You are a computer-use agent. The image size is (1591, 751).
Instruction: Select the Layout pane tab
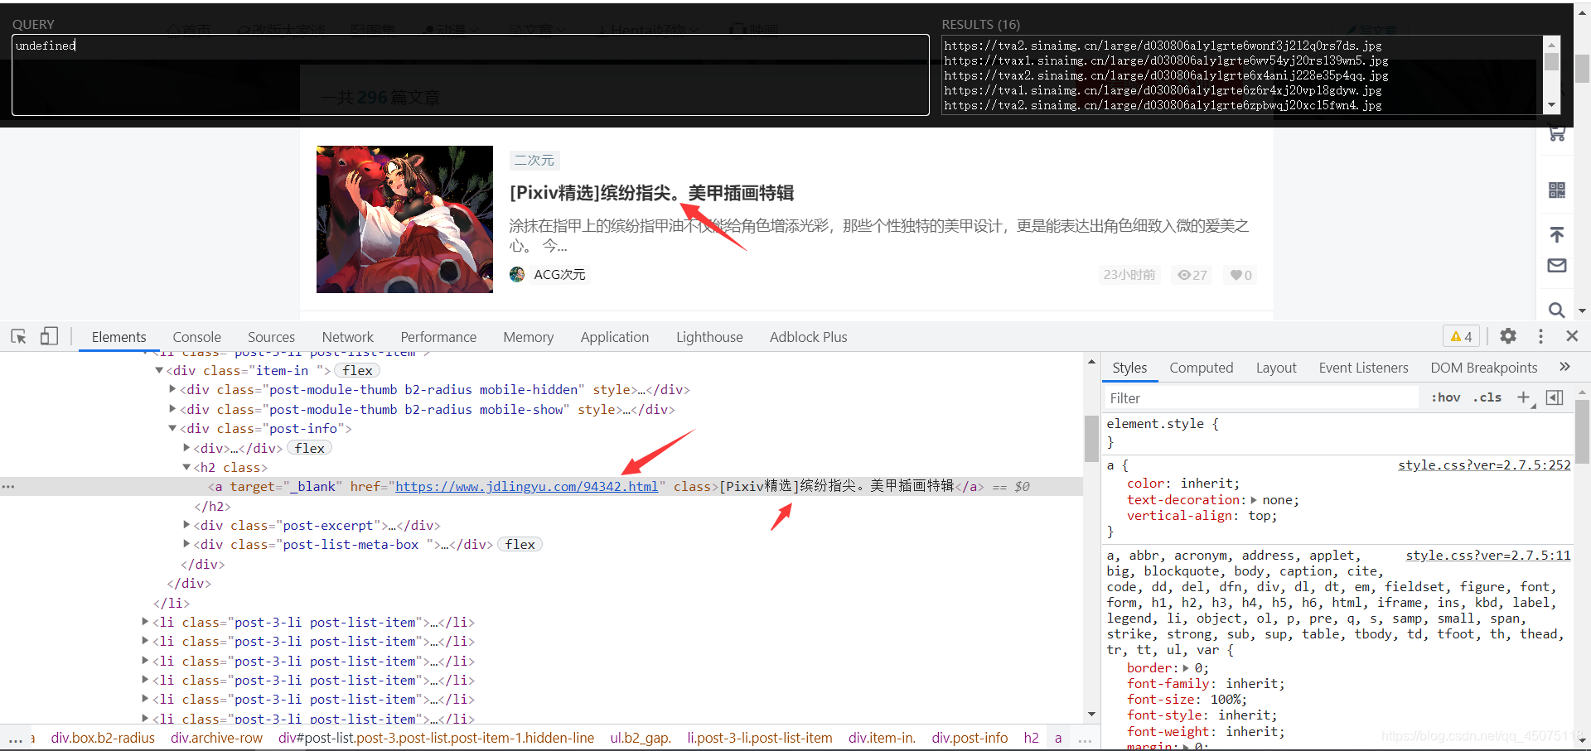click(x=1275, y=368)
